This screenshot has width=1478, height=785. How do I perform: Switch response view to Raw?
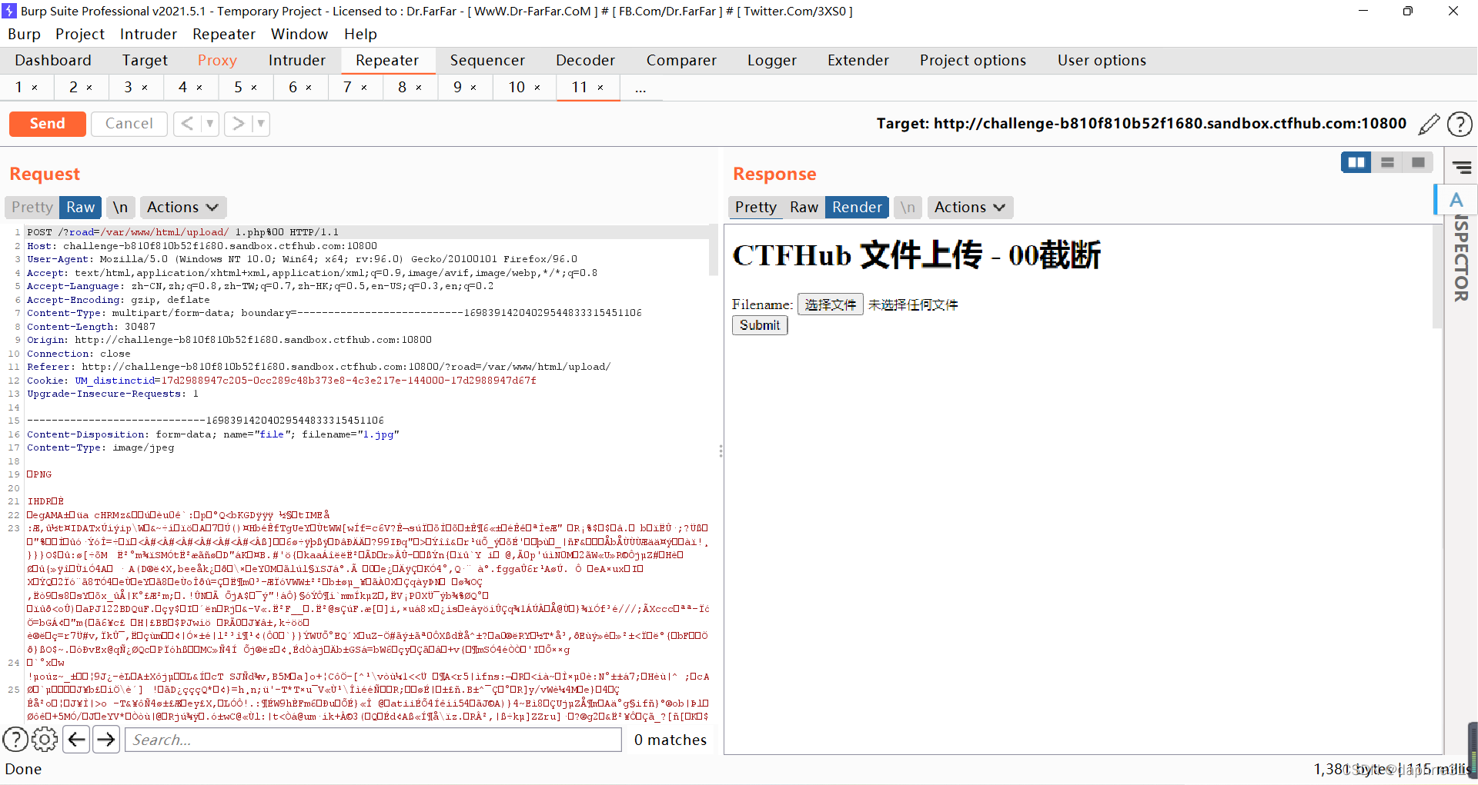(x=804, y=208)
